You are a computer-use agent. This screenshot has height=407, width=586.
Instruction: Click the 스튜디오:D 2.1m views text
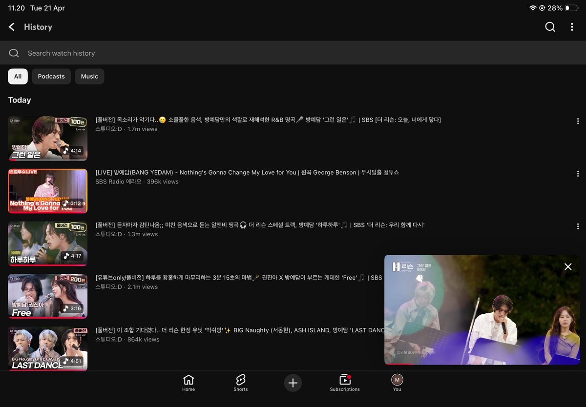click(x=126, y=287)
